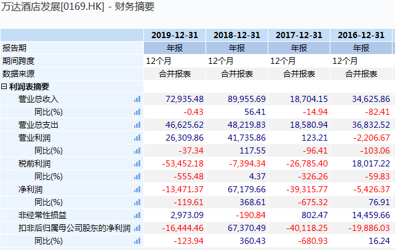This screenshot has width=395, height=250.
Task: Open chart icon for 非经常性损益 row
Action: (x=137, y=215)
